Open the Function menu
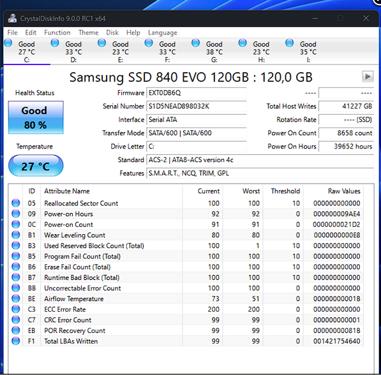Viewport: 381px width, 375px height. pos(57,33)
